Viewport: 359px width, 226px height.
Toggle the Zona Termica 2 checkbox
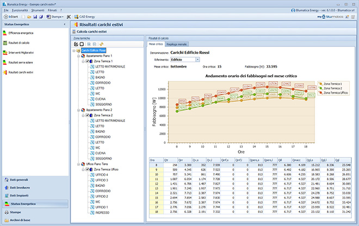point(87,115)
